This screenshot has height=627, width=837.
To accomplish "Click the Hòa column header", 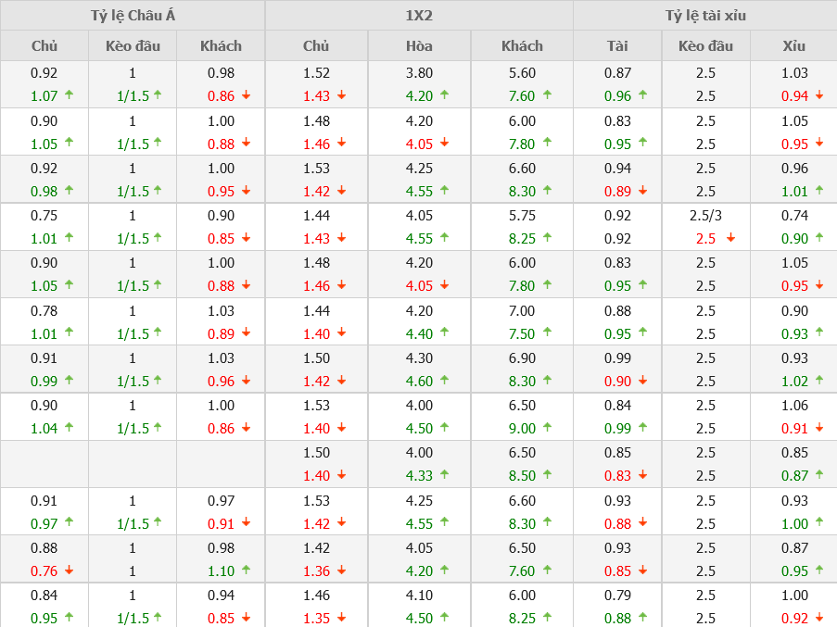I will pos(419,45).
